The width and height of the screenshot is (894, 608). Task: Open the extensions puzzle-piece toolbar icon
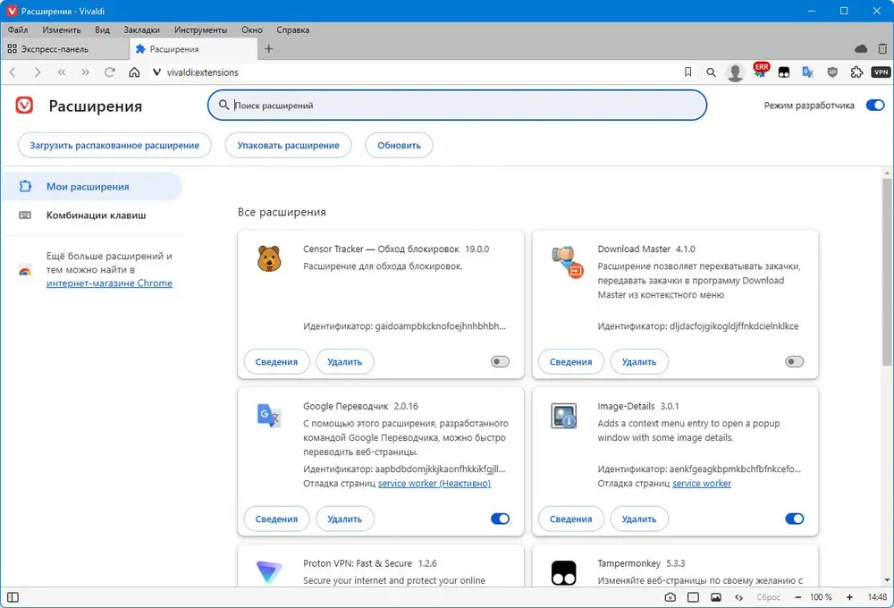point(856,72)
